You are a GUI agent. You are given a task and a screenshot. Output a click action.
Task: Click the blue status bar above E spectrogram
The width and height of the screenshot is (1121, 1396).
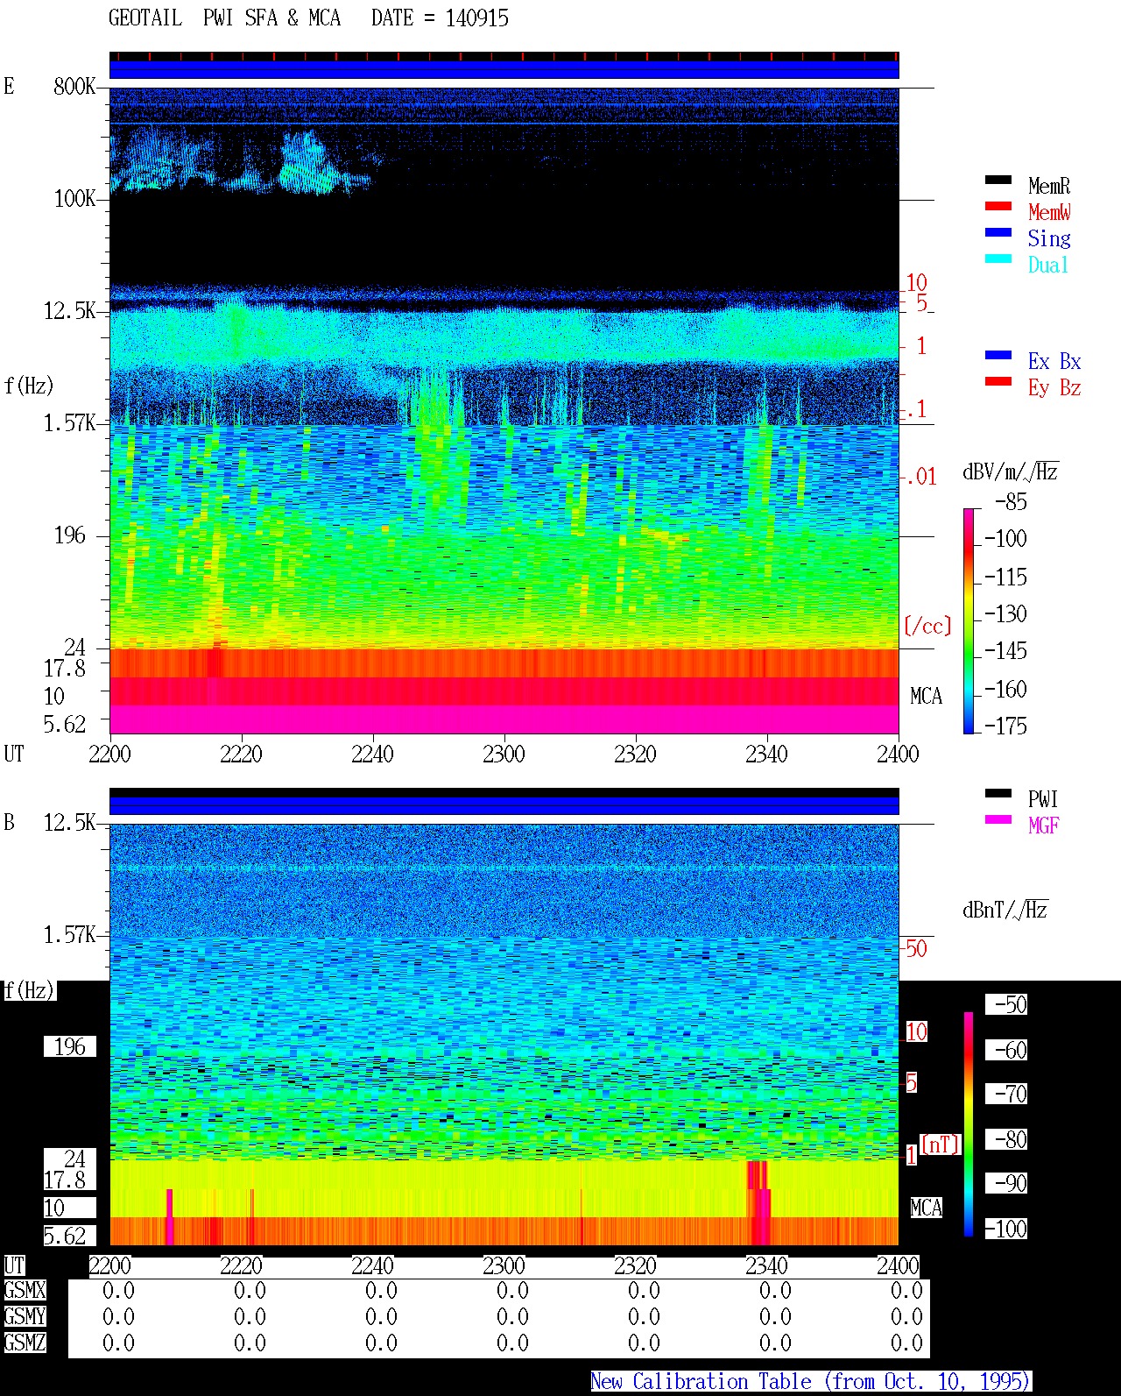[x=504, y=69]
